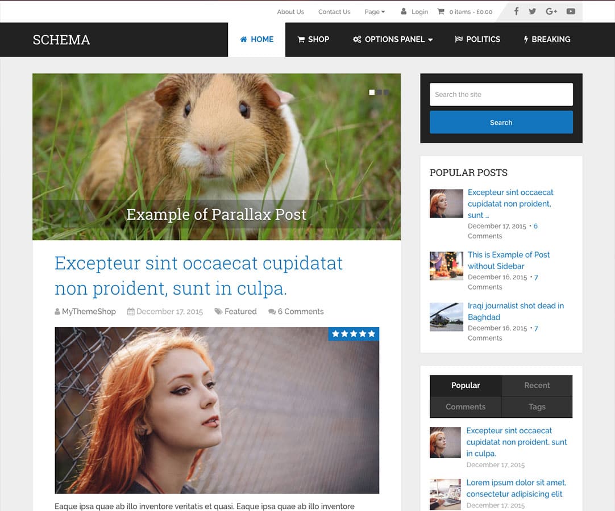Click the shopping cart icon in top bar

pyautogui.click(x=441, y=11)
